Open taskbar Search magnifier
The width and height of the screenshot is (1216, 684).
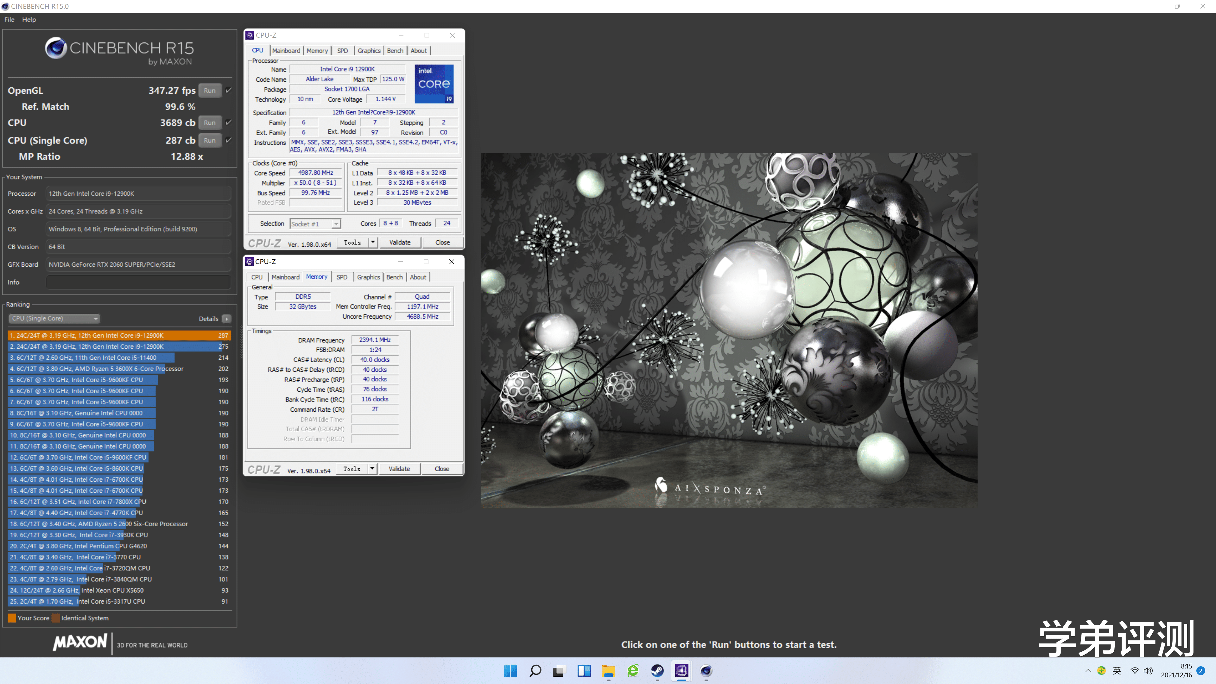tap(535, 671)
